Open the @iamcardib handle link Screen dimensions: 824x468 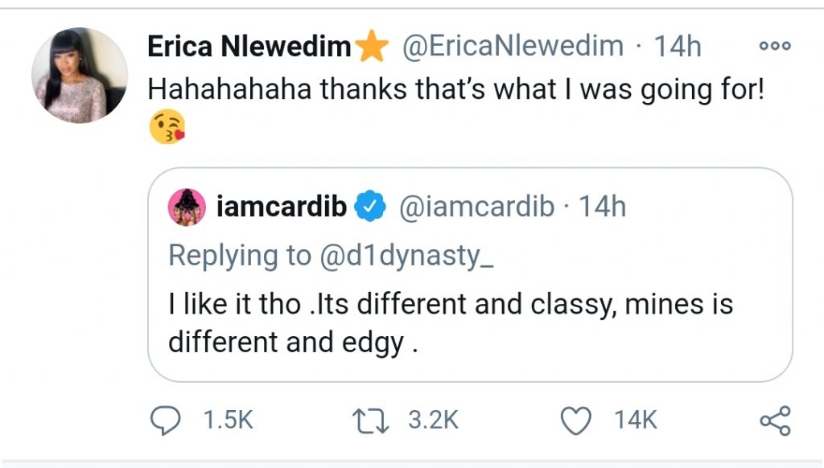[x=477, y=207]
